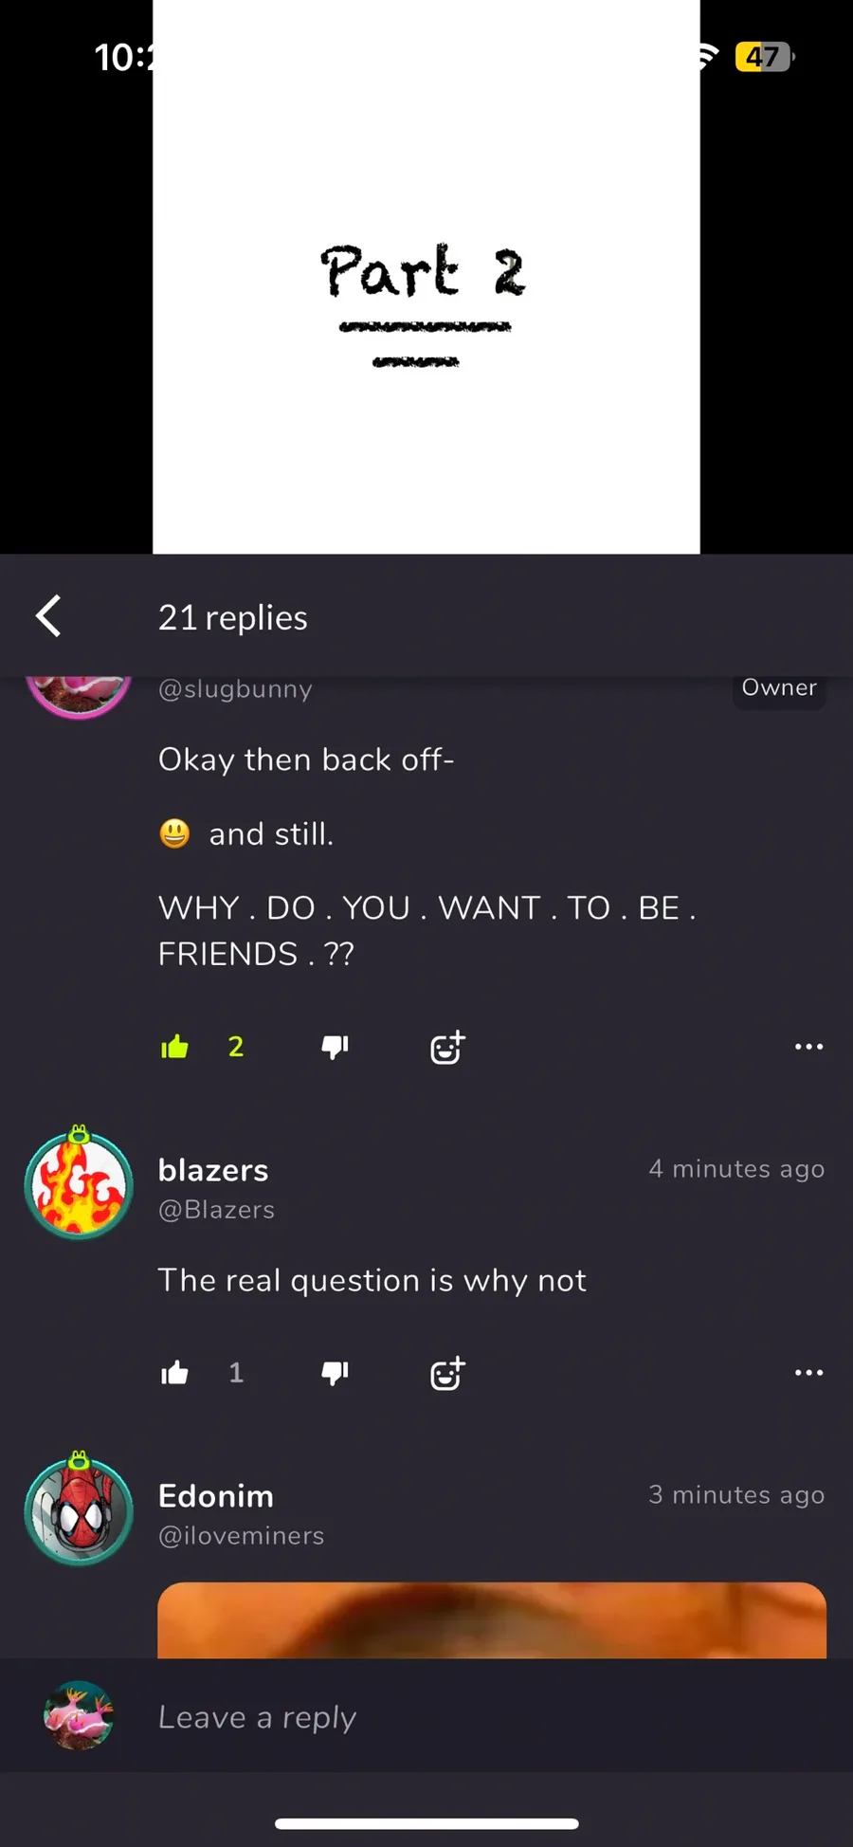This screenshot has width=853, height=1847.
Task: Dislike blazers' comment with thumbs down
Action: [x=336, y=1373]
